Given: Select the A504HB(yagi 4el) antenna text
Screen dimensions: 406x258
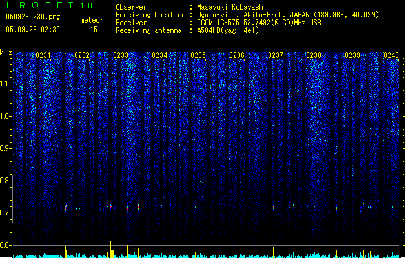Looking at the screenshot, I should 228,30.
